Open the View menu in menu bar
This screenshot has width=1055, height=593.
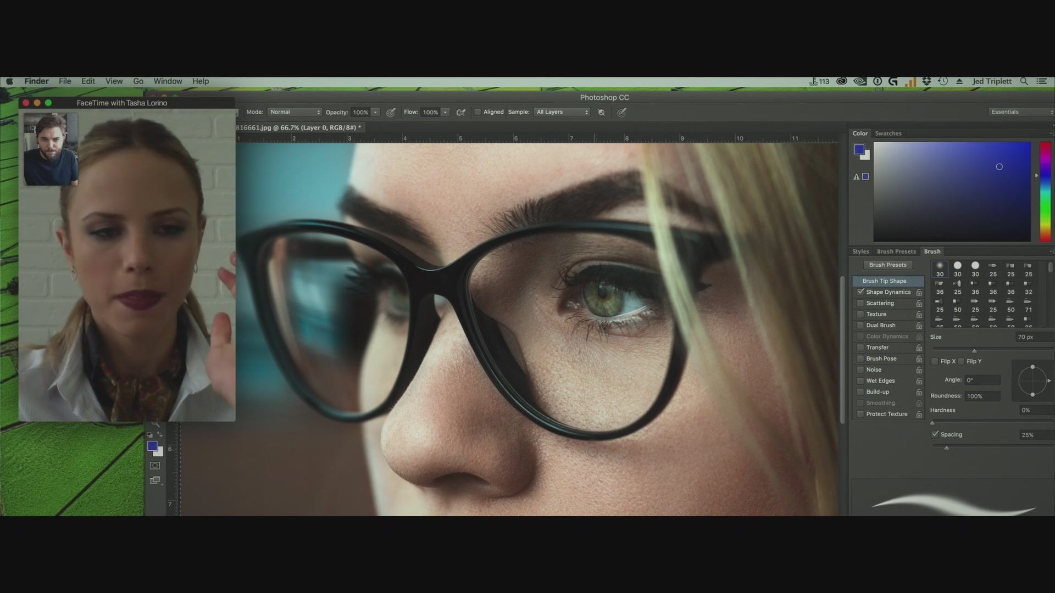(114, 81)
